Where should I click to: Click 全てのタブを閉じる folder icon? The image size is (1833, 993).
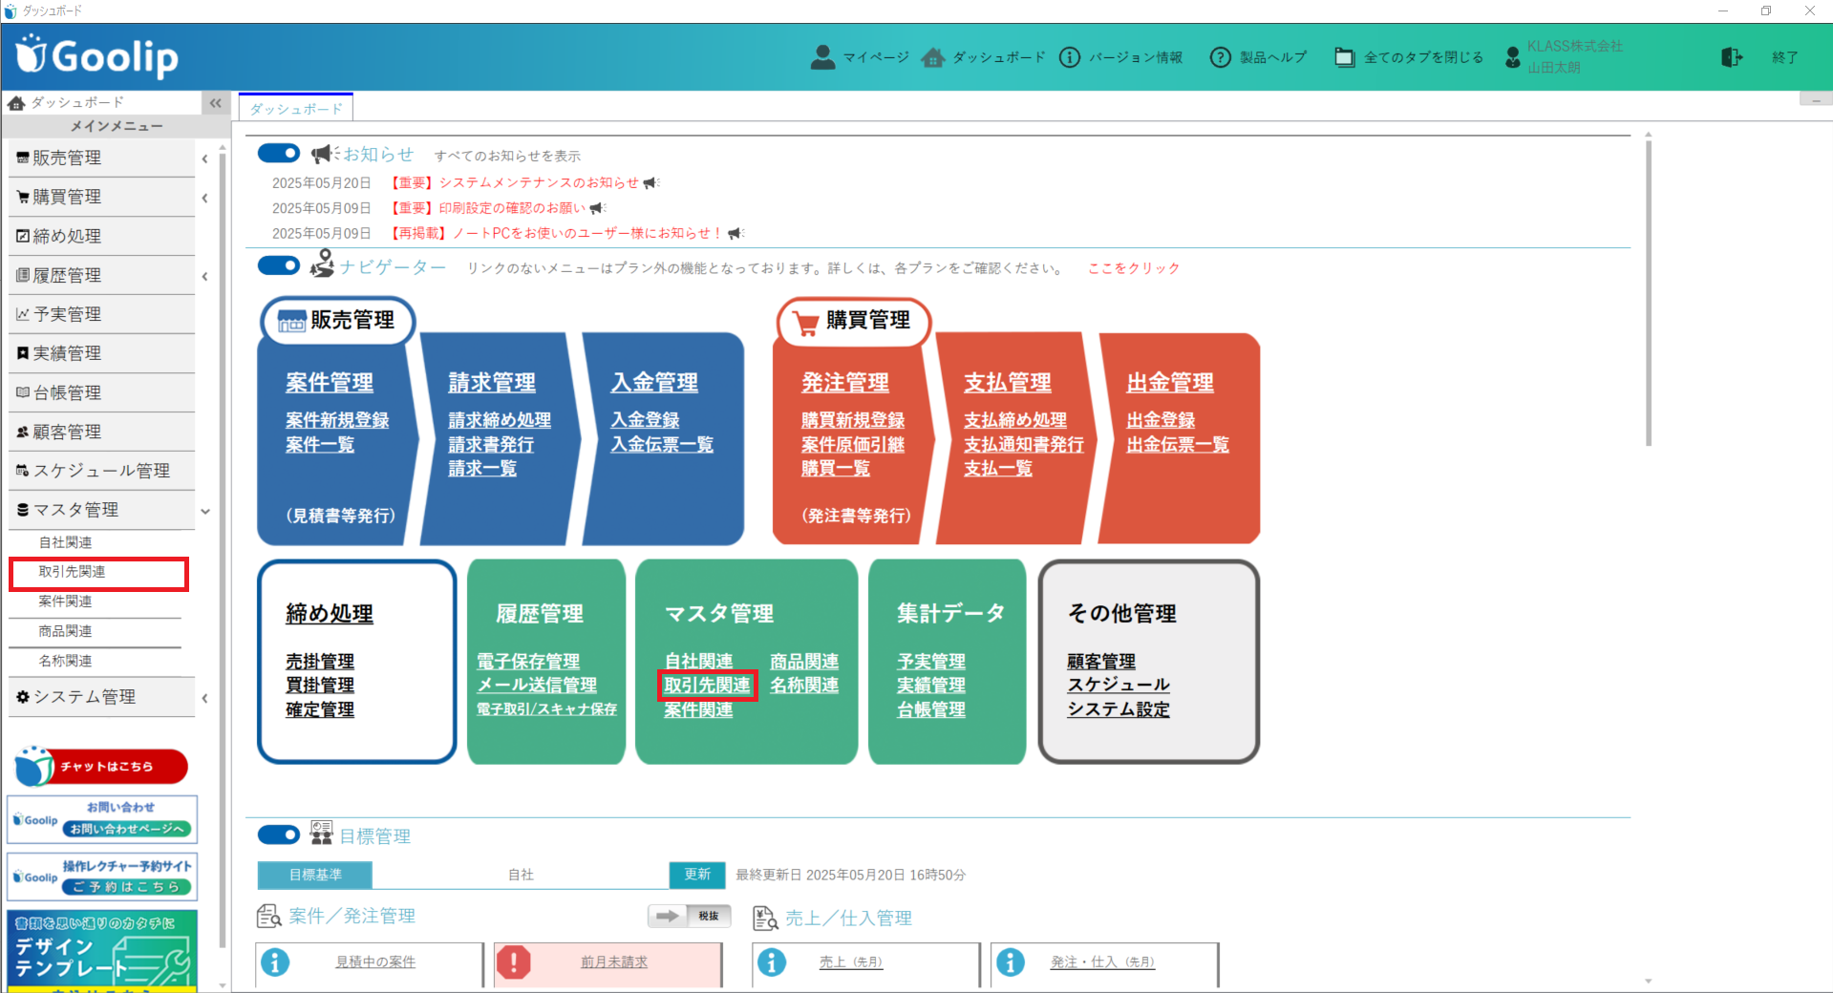coord(1344,57)
